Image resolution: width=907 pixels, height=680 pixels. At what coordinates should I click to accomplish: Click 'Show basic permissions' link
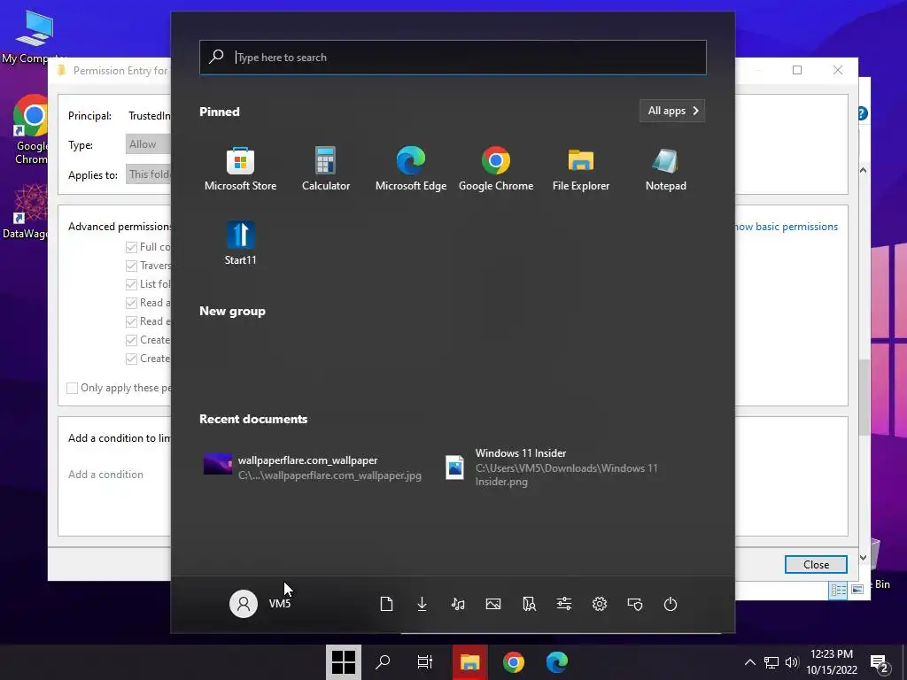[786, 227]
